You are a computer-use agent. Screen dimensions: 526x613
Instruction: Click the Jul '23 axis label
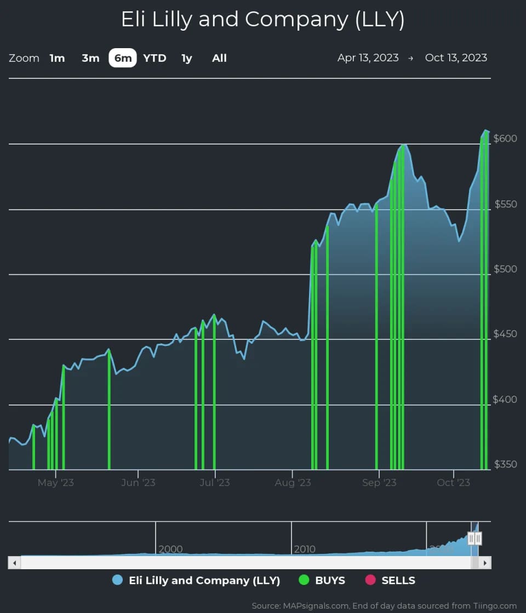point(214,482)
